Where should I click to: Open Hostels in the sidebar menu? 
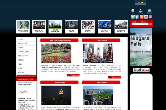tap(26, 60)
